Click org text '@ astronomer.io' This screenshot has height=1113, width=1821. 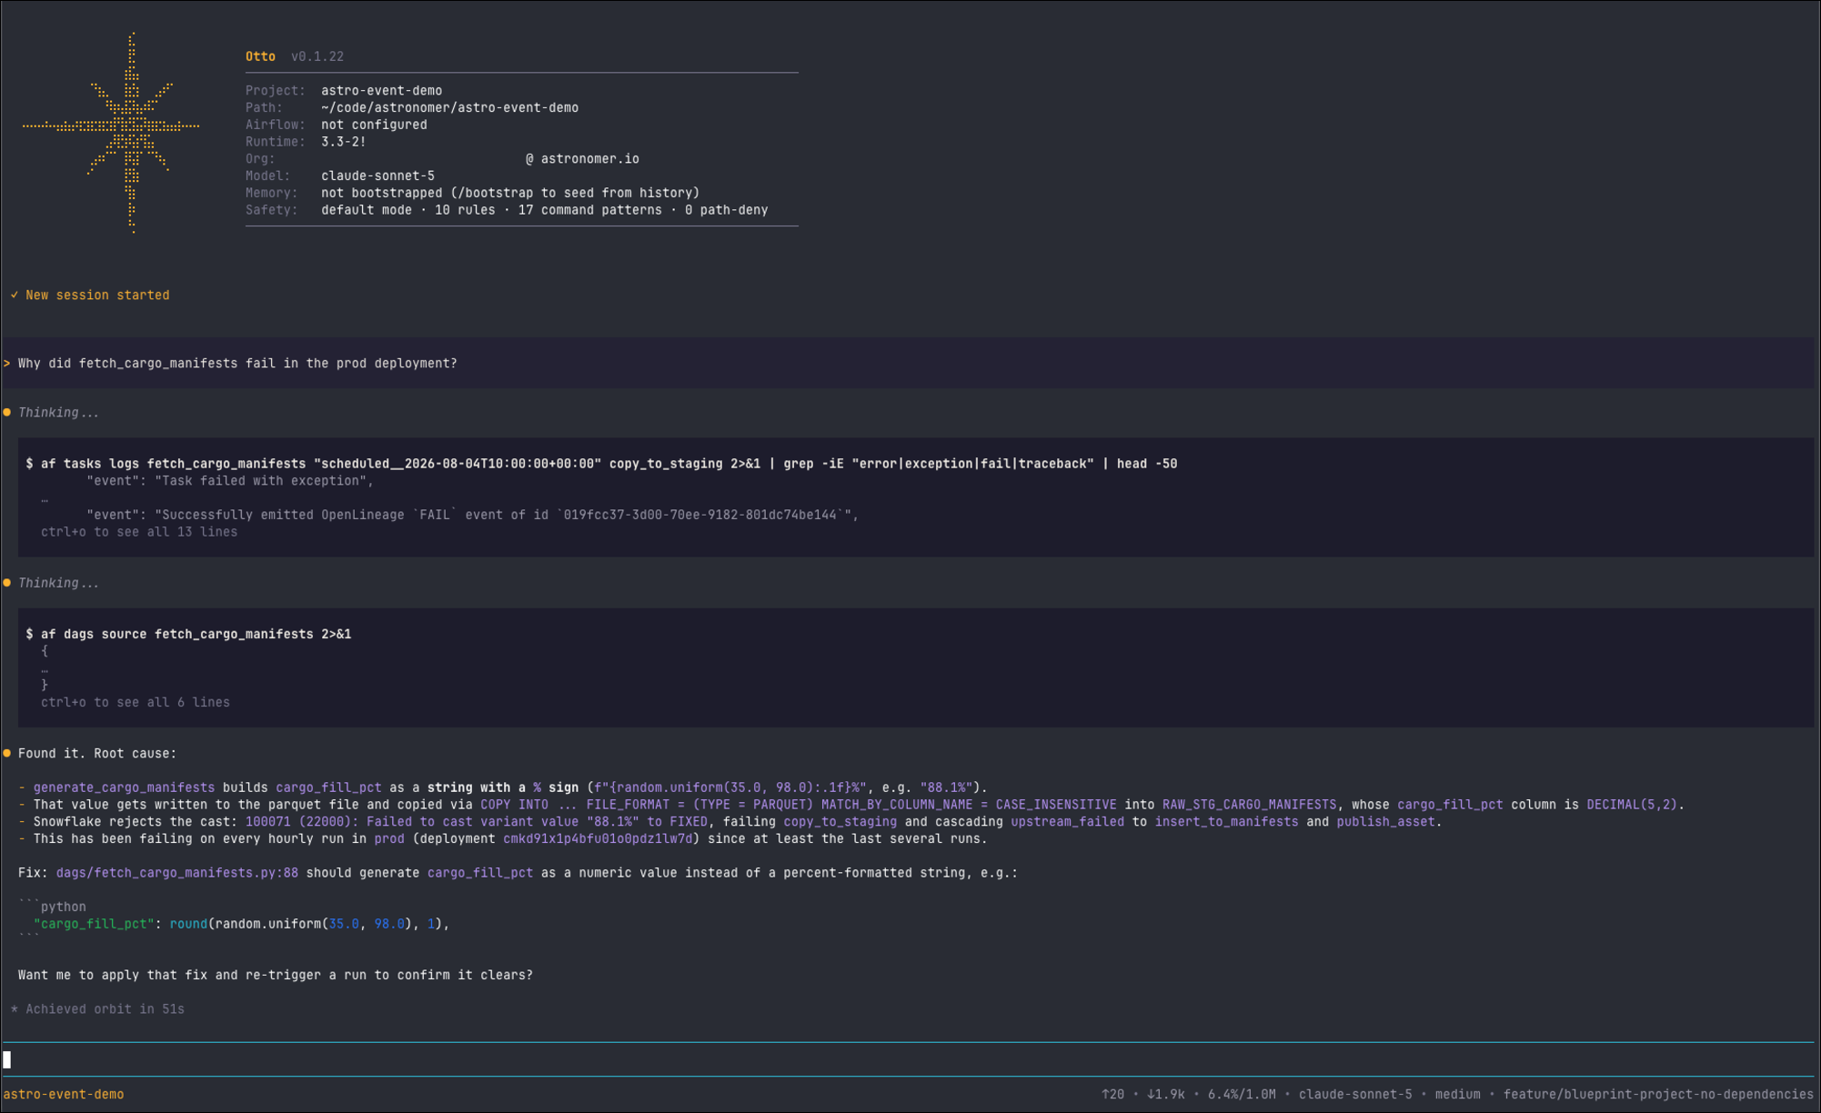pos(582,159)
